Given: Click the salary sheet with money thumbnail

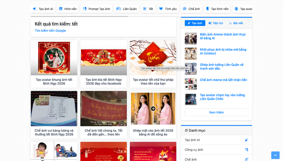Looking at the screenshot, I should click(54, 109).
